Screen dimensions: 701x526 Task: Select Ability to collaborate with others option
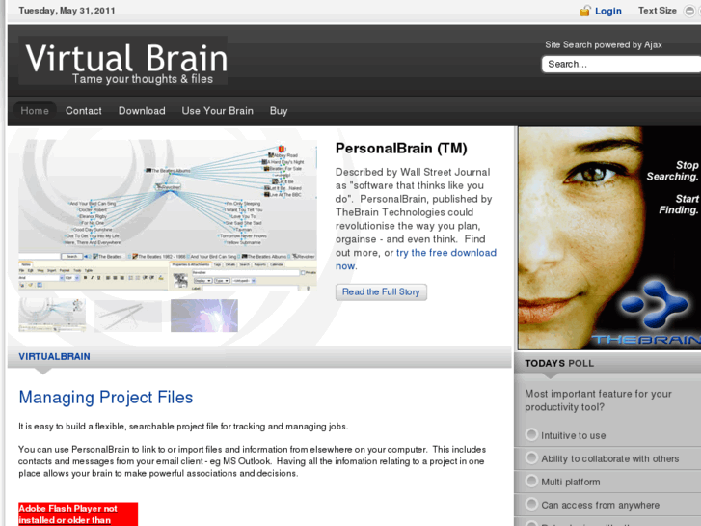pyautogui.click(x=531, y=457)
